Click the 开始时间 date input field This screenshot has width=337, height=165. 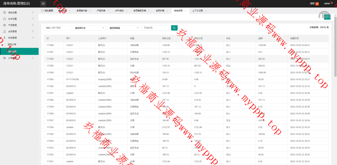155,28
